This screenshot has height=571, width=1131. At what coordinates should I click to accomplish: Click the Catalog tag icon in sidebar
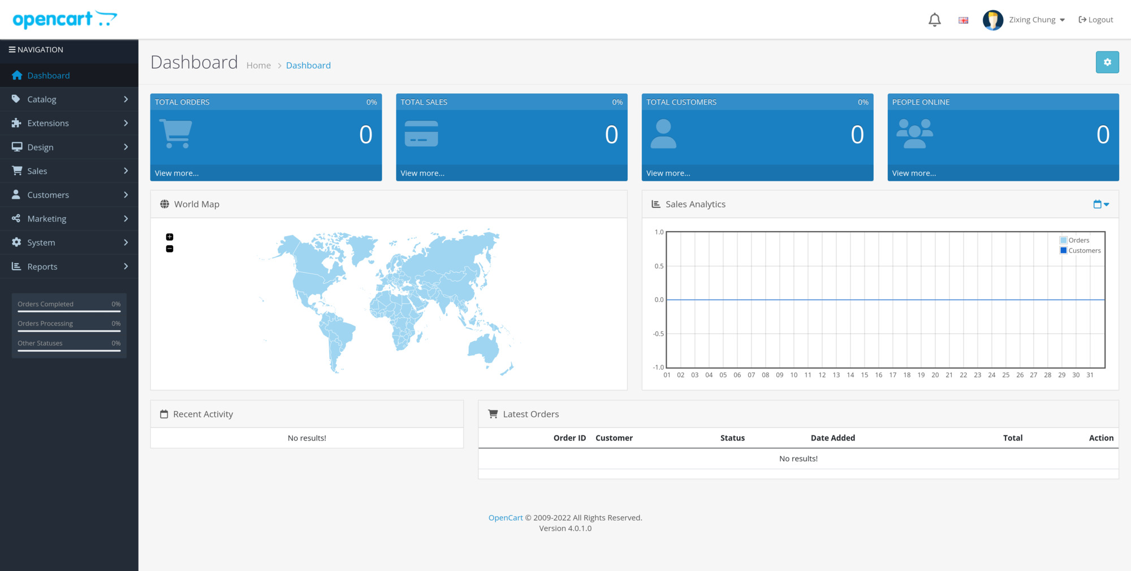point(17,99)
